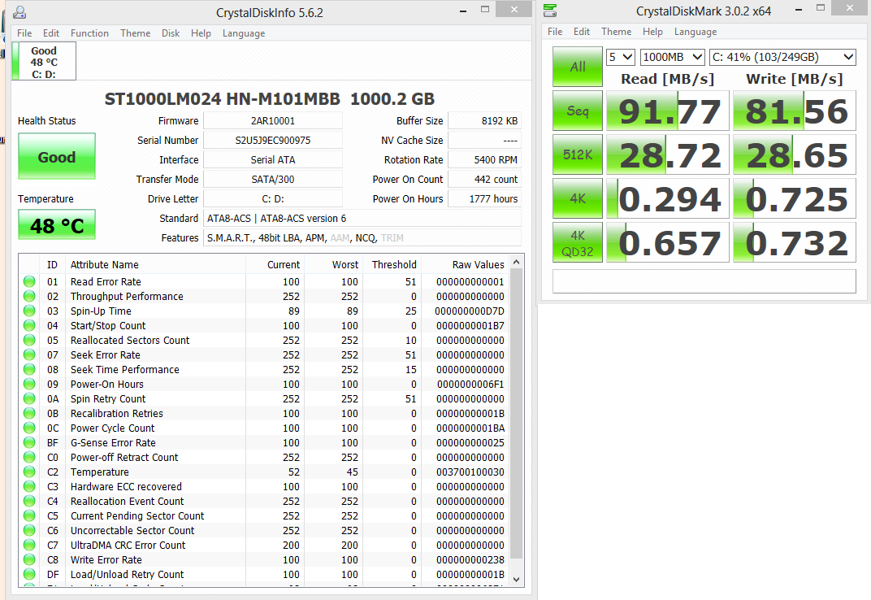Click the status dot beside Start/Stop Count
Screen dimensions: 871x600
click(x=29, y=326)
